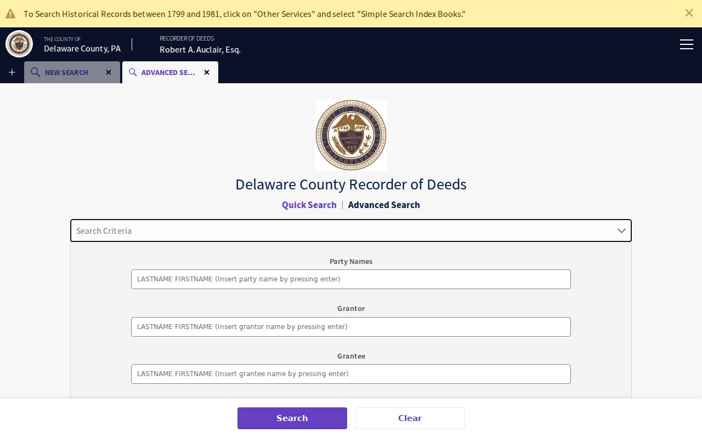Click Delaware County, PA header text
Viewport: 702px width, 438px height.
(82, 49)
